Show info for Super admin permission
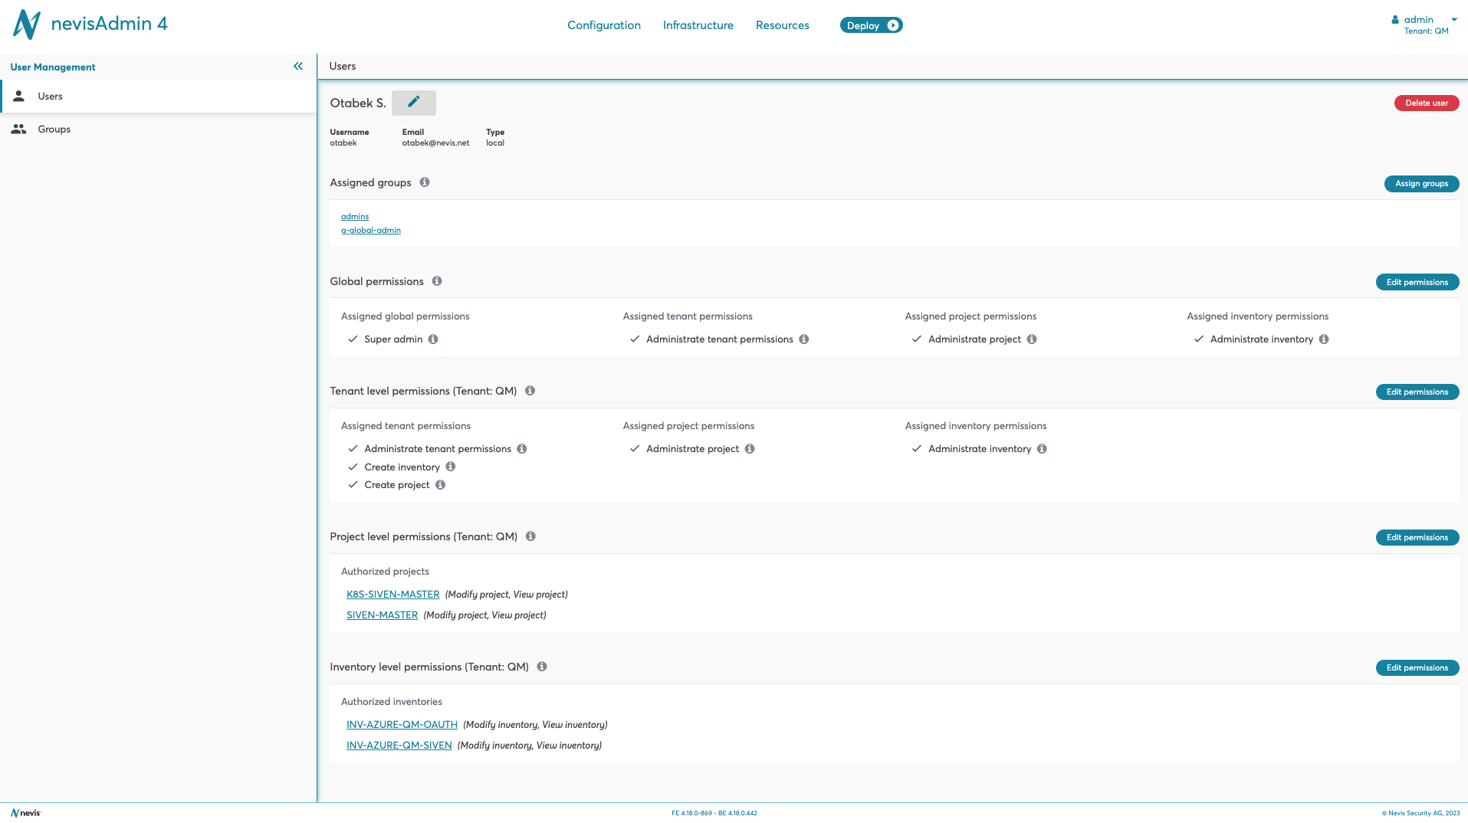Screen dimensions: 1468x823 click(433, 339)
